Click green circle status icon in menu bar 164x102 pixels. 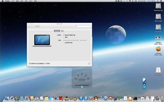pos(119,1)
